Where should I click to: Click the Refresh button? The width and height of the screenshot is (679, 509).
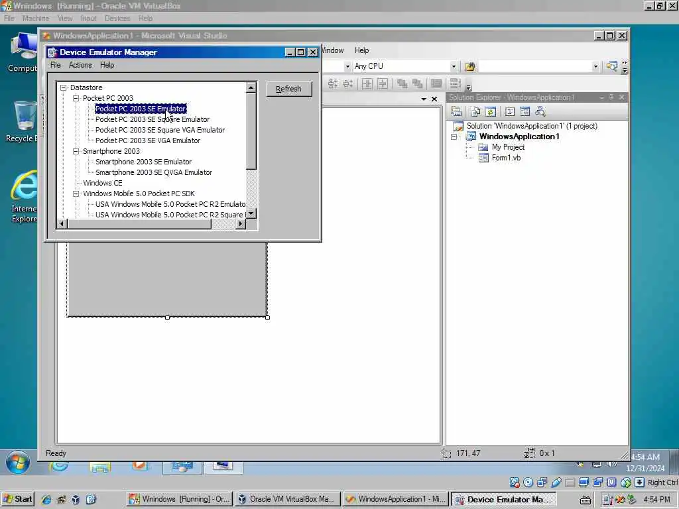point(289,89)
